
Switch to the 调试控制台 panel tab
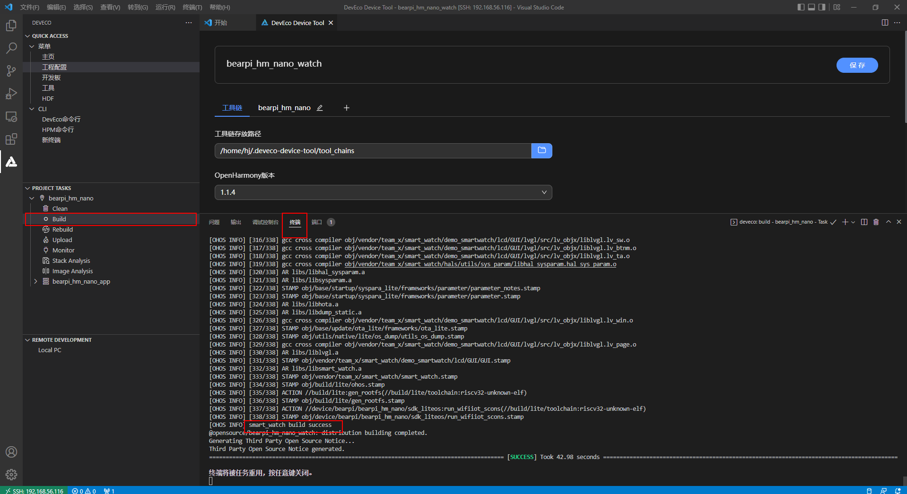(265, 222)
